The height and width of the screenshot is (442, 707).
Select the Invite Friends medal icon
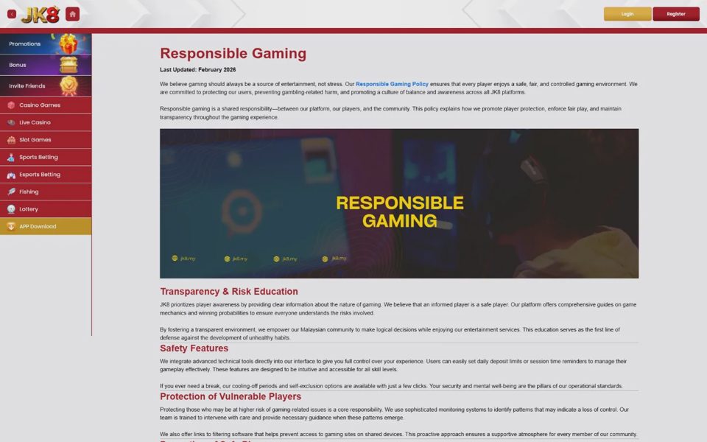click(69, 85)
